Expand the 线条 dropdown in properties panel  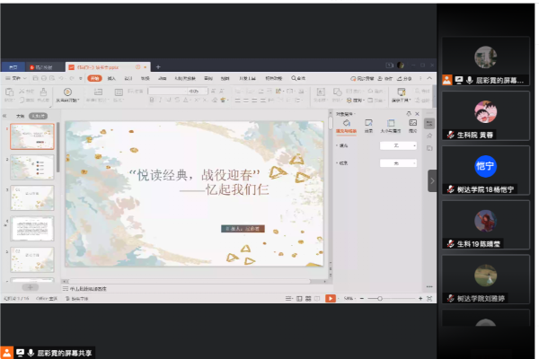(398, 163)
